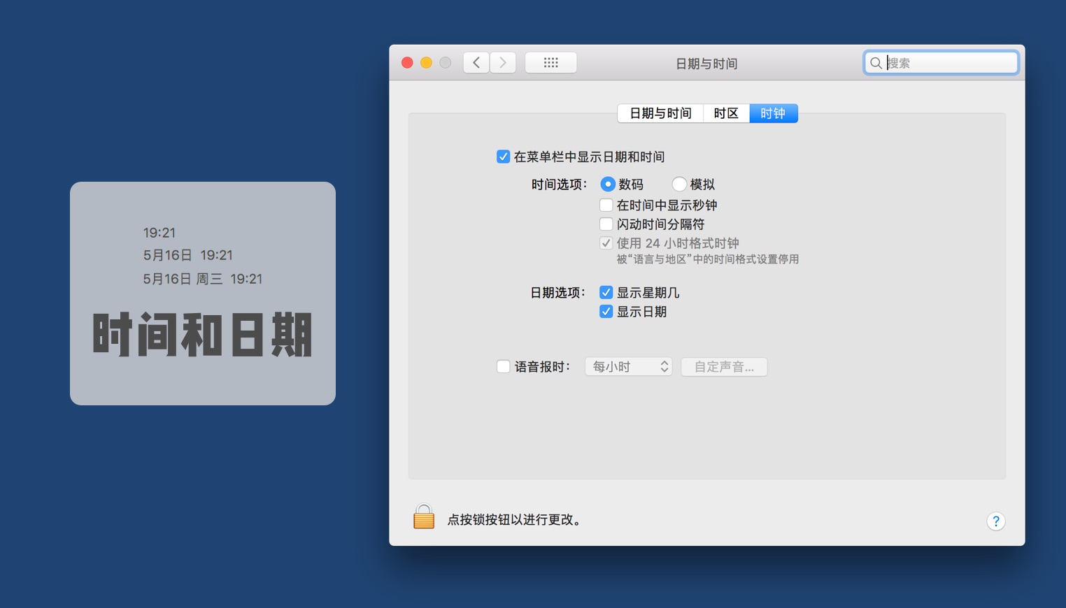1066x608 pixels.
Task: Click inside the 搜索 search field
Action: click(948, 64)
